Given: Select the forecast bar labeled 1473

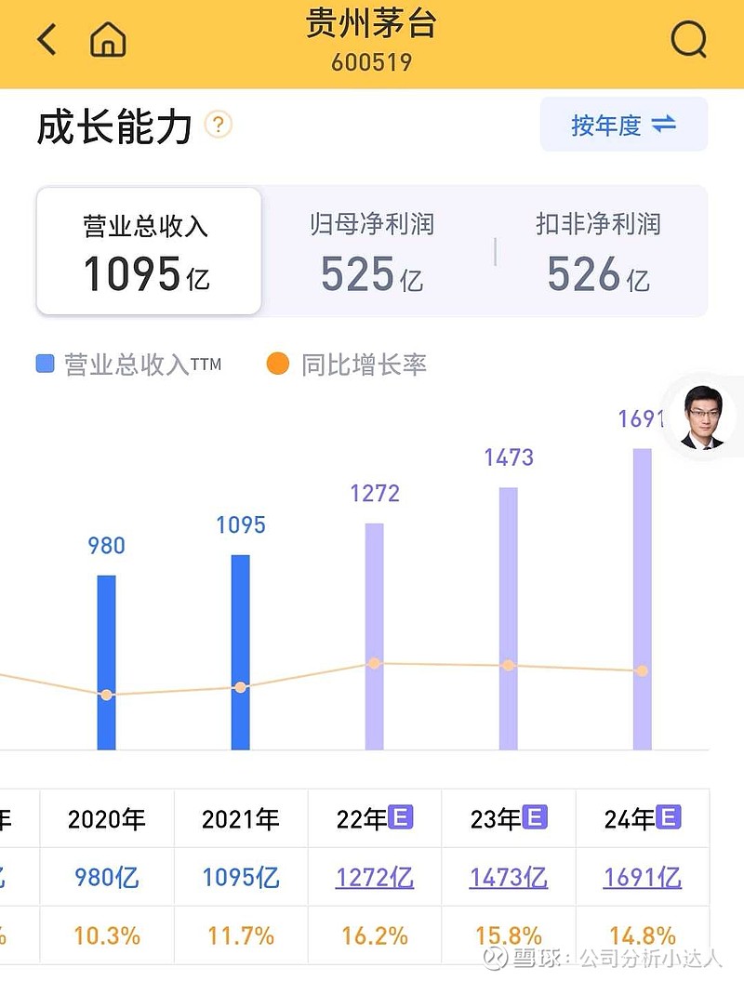Looking at the screenshot, I should [508, 618].
